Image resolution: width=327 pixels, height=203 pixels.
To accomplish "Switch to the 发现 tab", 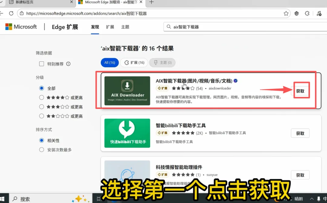I will click(95, 27).
